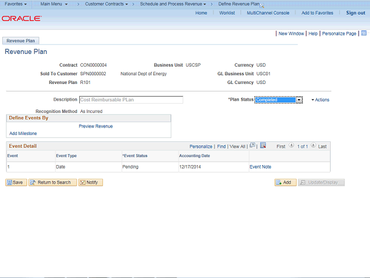This screenshot has height=278, width=370.
Task: Click the next row arrow in Event Detail
Action: 313,145
